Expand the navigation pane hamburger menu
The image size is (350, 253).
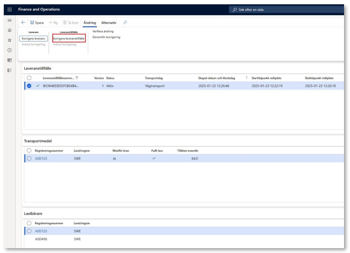pyautogui.click(x=9, y=21)
